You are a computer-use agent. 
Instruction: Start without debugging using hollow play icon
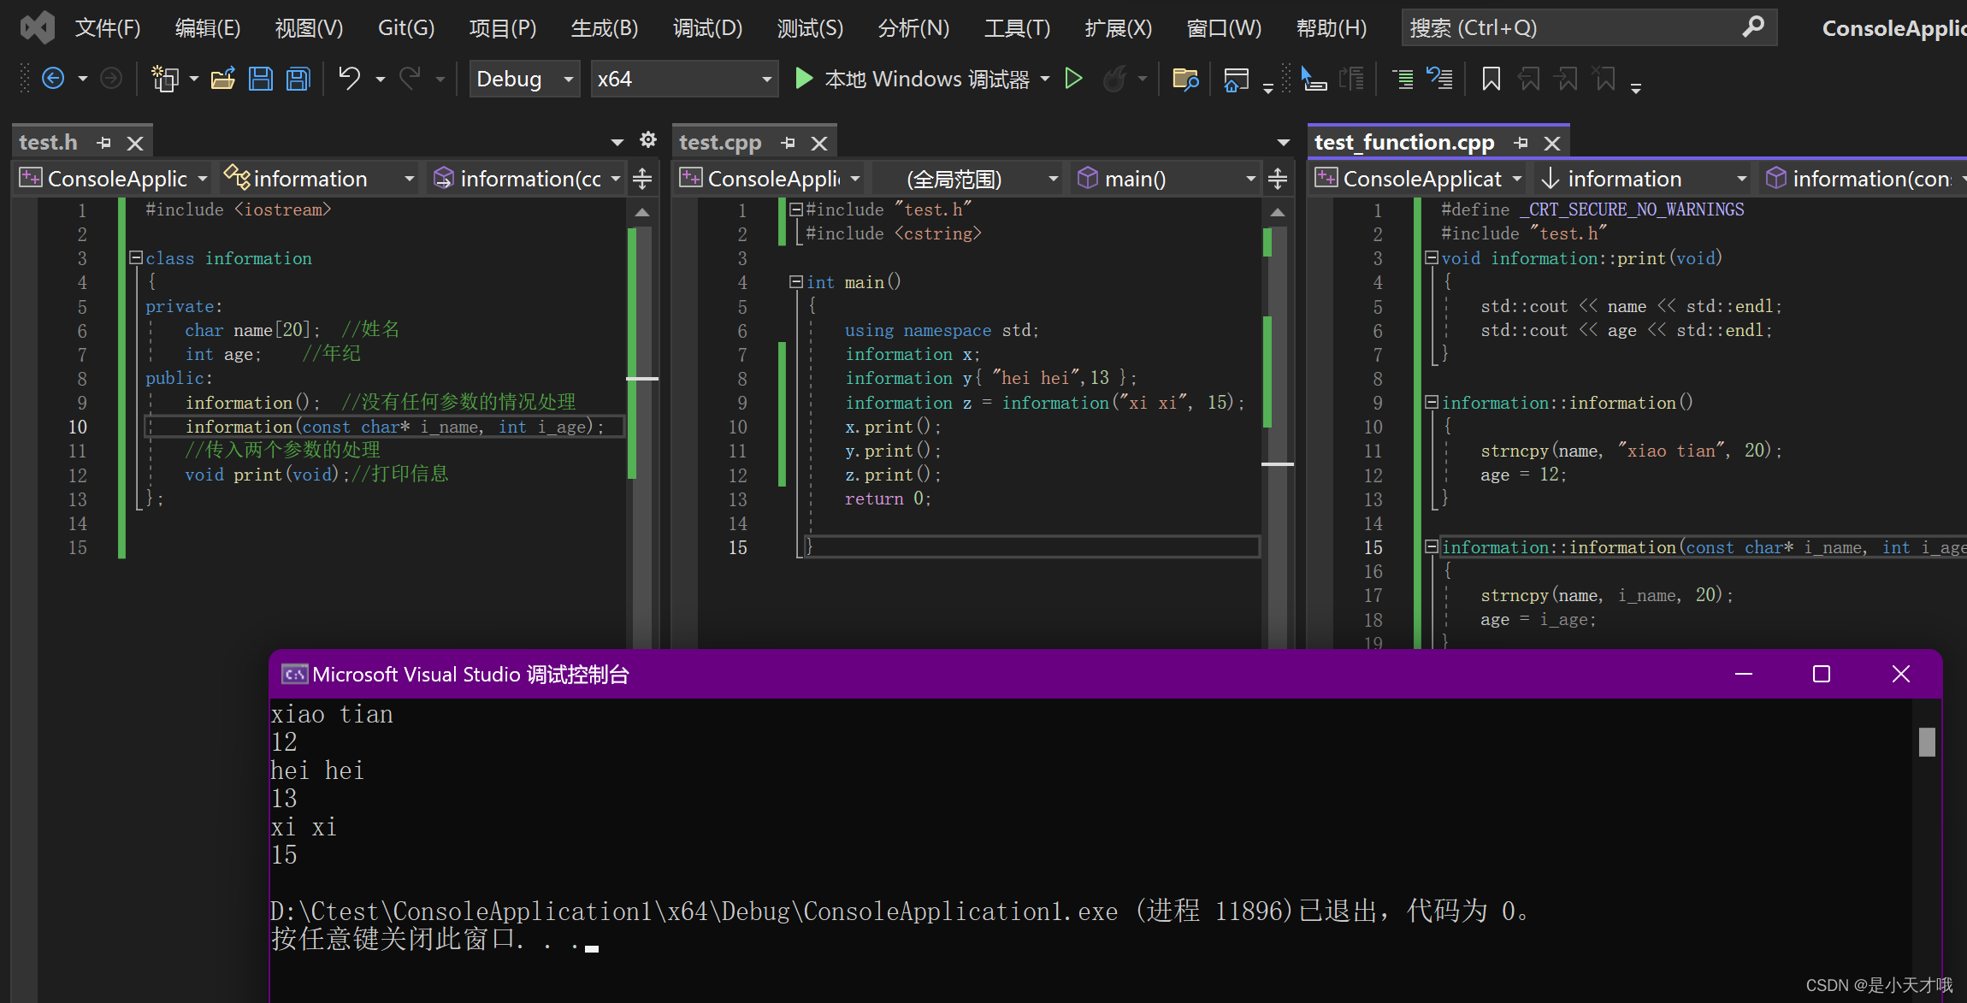(1073, 79)
